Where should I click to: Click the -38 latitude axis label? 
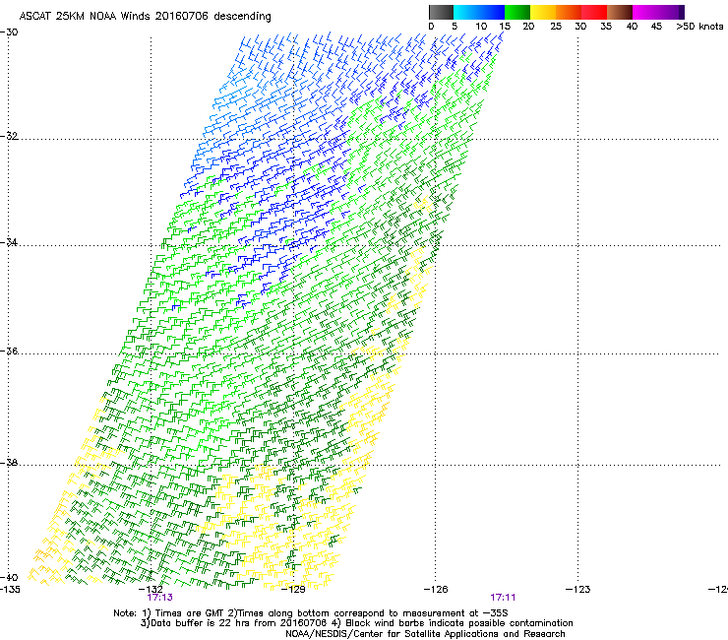click(x=9, y=463)
